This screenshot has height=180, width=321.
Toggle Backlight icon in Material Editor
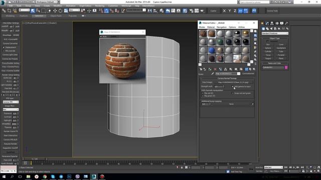(x=255, y=35)
